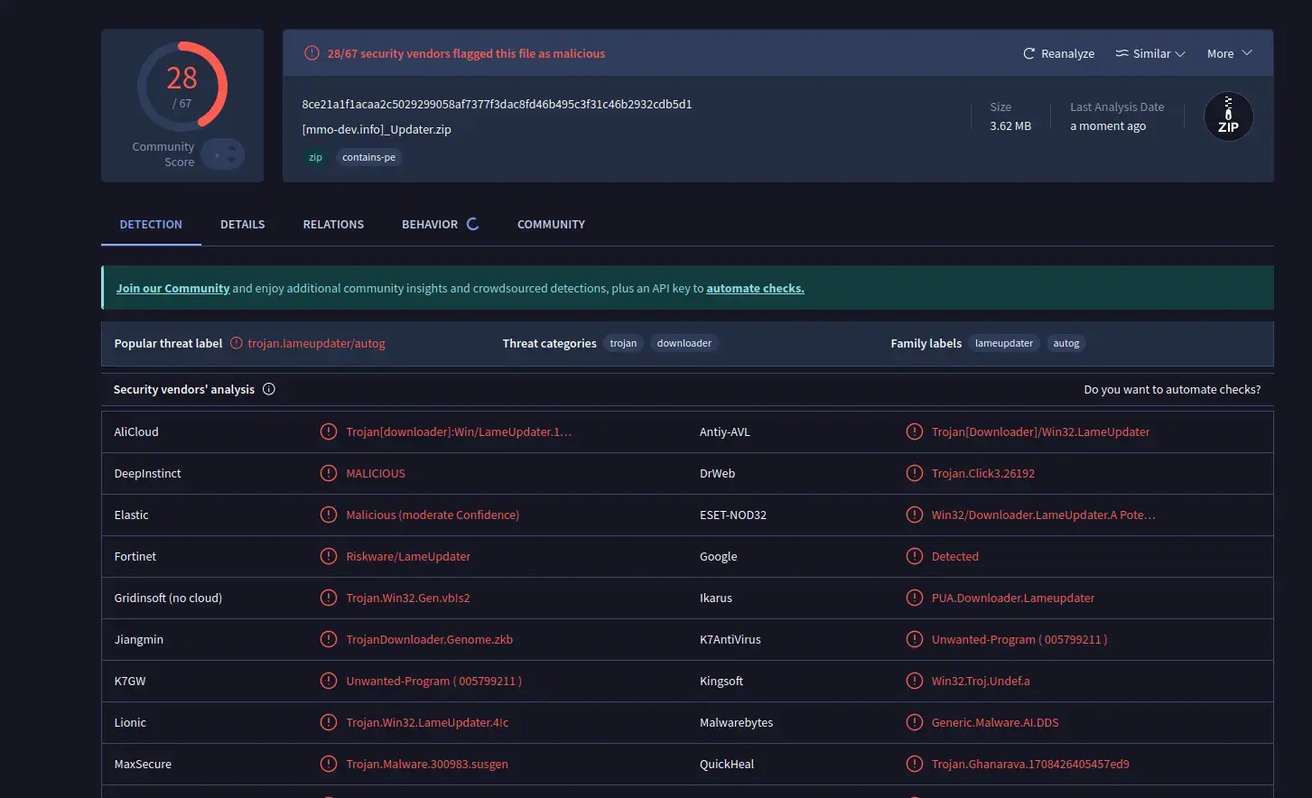Viewport: 1312px width, 798px height.
Task: Follow the 'automate checks.' link
Action: point(755,288)
